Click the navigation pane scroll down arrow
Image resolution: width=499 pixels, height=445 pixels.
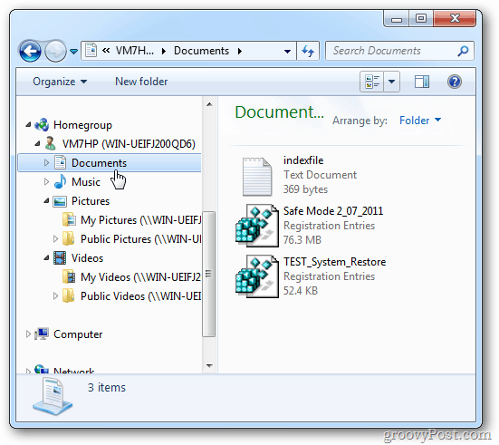[x=209, y=365]
